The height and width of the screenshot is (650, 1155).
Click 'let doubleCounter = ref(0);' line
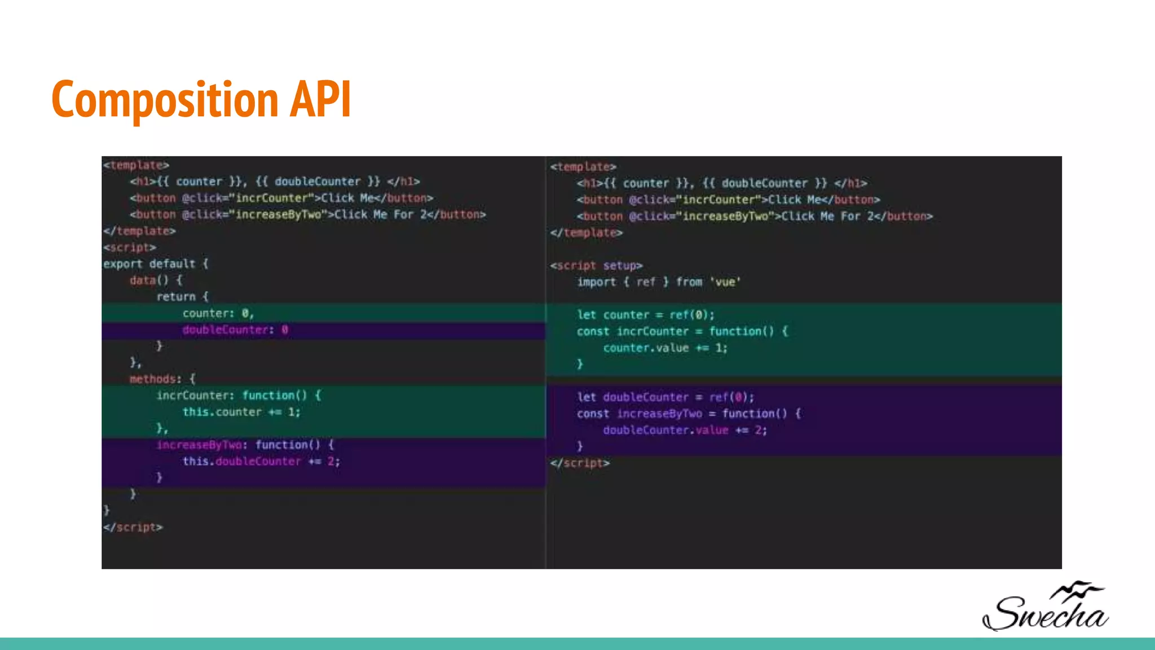[665, 397]
